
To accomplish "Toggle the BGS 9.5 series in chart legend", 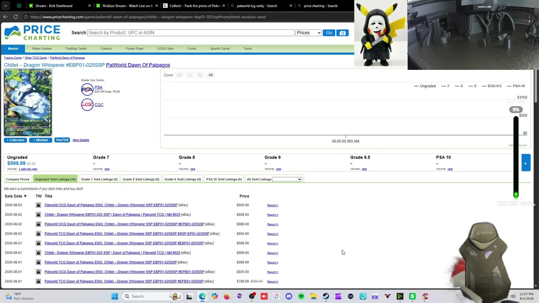I will pos(491,86).
